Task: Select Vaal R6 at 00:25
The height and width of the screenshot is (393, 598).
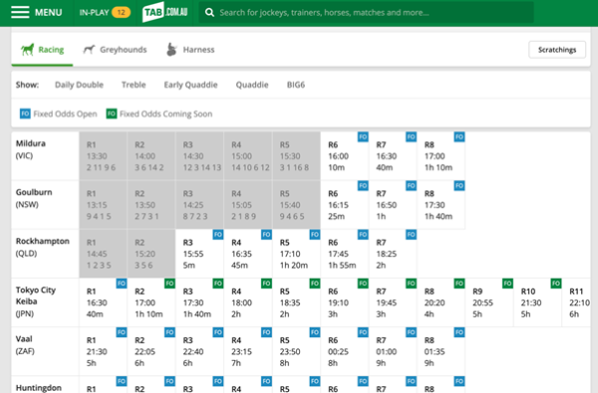Action: click(345, 351)
